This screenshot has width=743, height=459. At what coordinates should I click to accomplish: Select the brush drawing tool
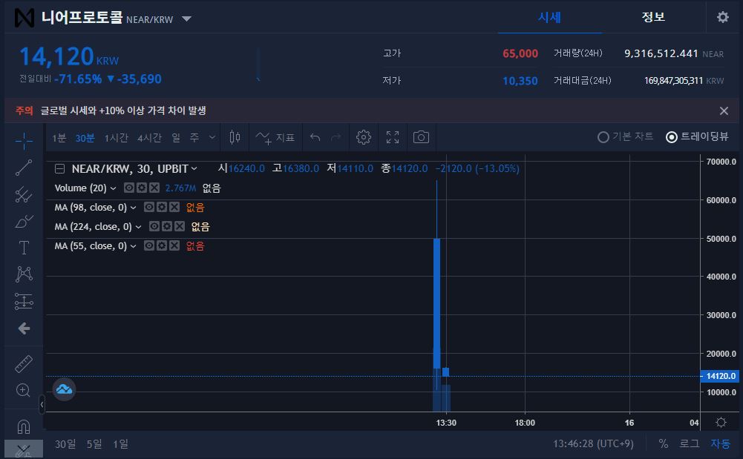coord(24,221)
